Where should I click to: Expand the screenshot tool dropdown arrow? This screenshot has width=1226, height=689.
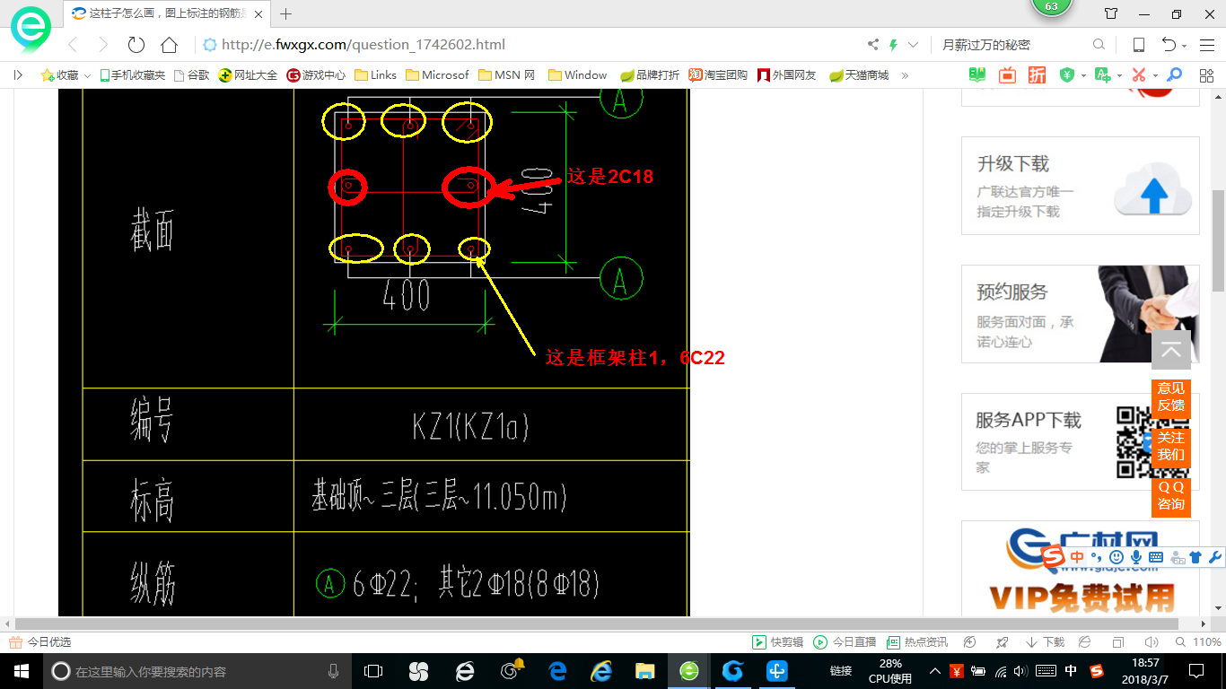1155,75
